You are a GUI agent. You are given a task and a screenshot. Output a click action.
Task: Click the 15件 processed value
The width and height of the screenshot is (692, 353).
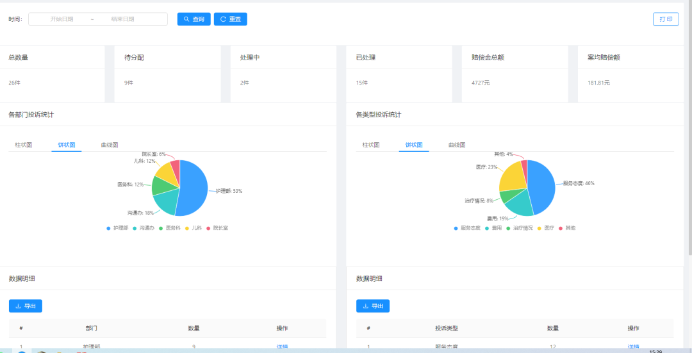point(362,83)
